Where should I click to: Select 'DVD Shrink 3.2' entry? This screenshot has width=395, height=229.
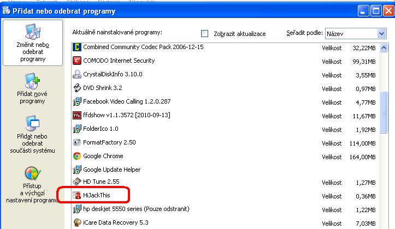click(103, 88)
